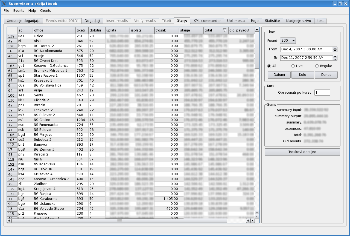Click the sort arrow on total column
Screen dimensions: 350x236
(x=224, y=30)
